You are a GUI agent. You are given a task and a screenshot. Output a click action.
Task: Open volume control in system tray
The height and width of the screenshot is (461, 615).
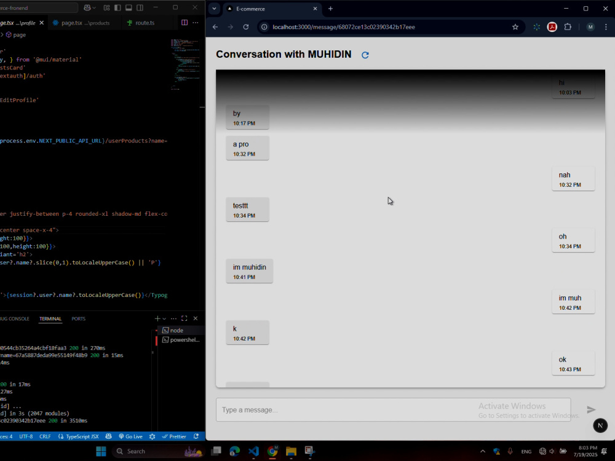click(x=553, y=451)
